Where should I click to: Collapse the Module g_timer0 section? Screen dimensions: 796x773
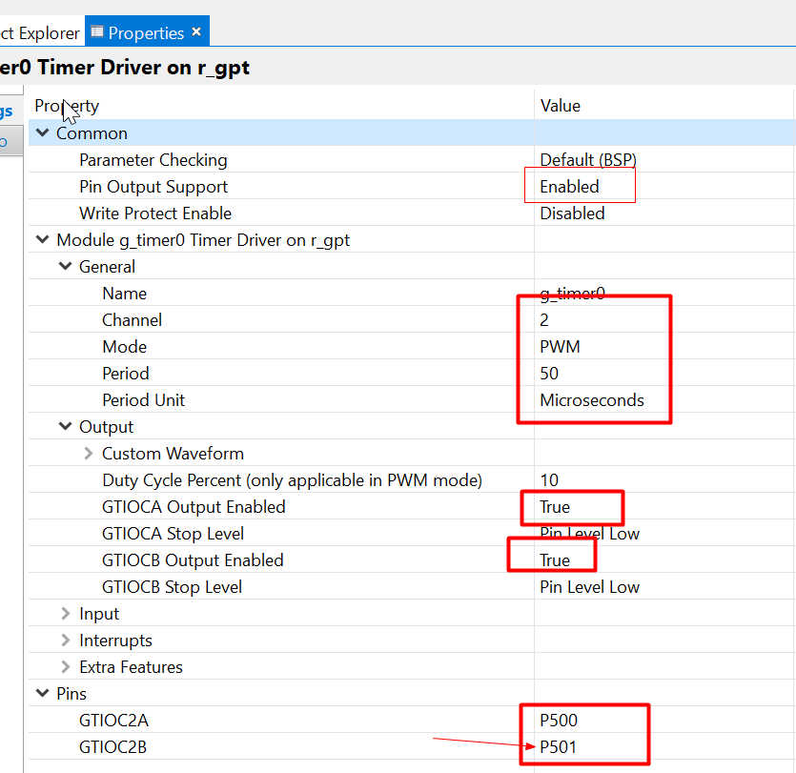(x=43, y=240)
